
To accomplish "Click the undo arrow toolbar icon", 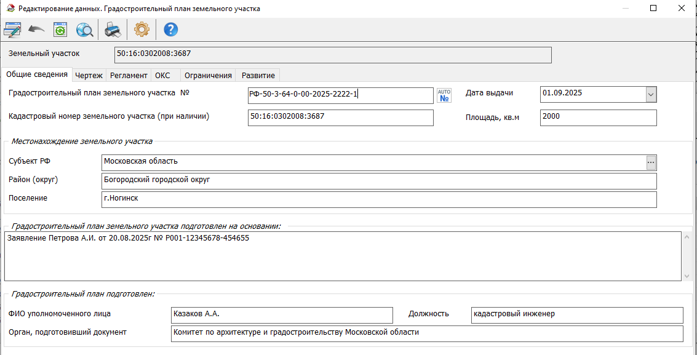I will (36, 30).
